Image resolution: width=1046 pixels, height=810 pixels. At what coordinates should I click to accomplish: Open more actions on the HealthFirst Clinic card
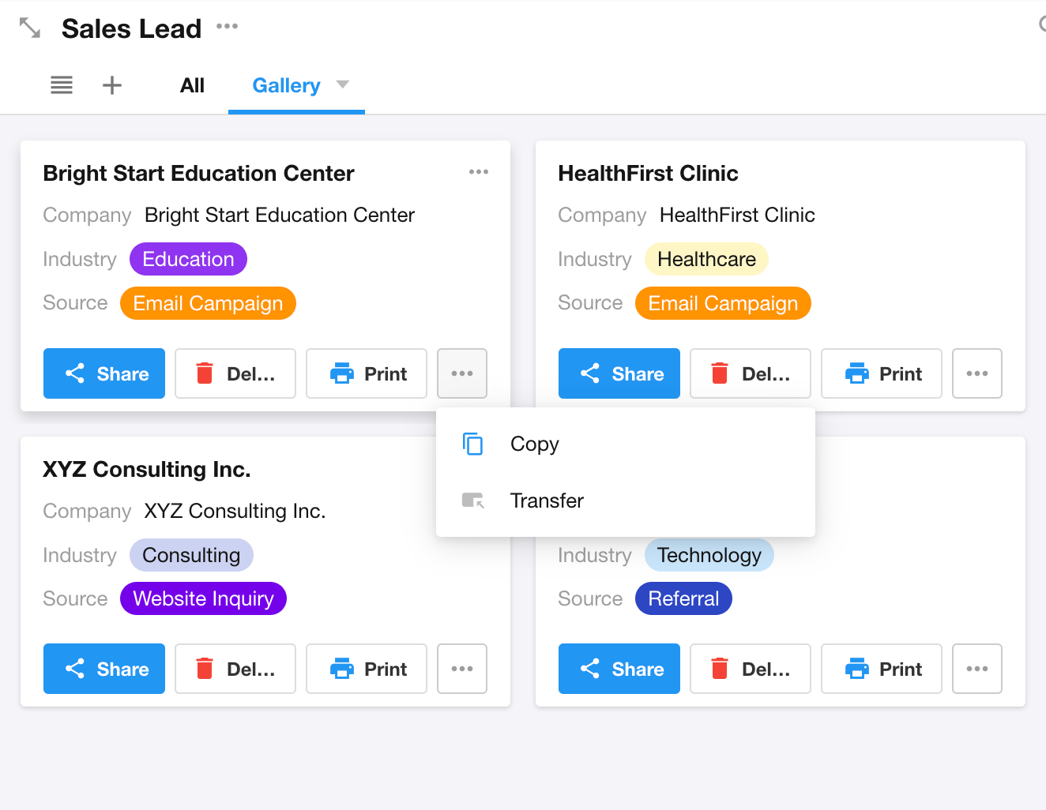977,373
